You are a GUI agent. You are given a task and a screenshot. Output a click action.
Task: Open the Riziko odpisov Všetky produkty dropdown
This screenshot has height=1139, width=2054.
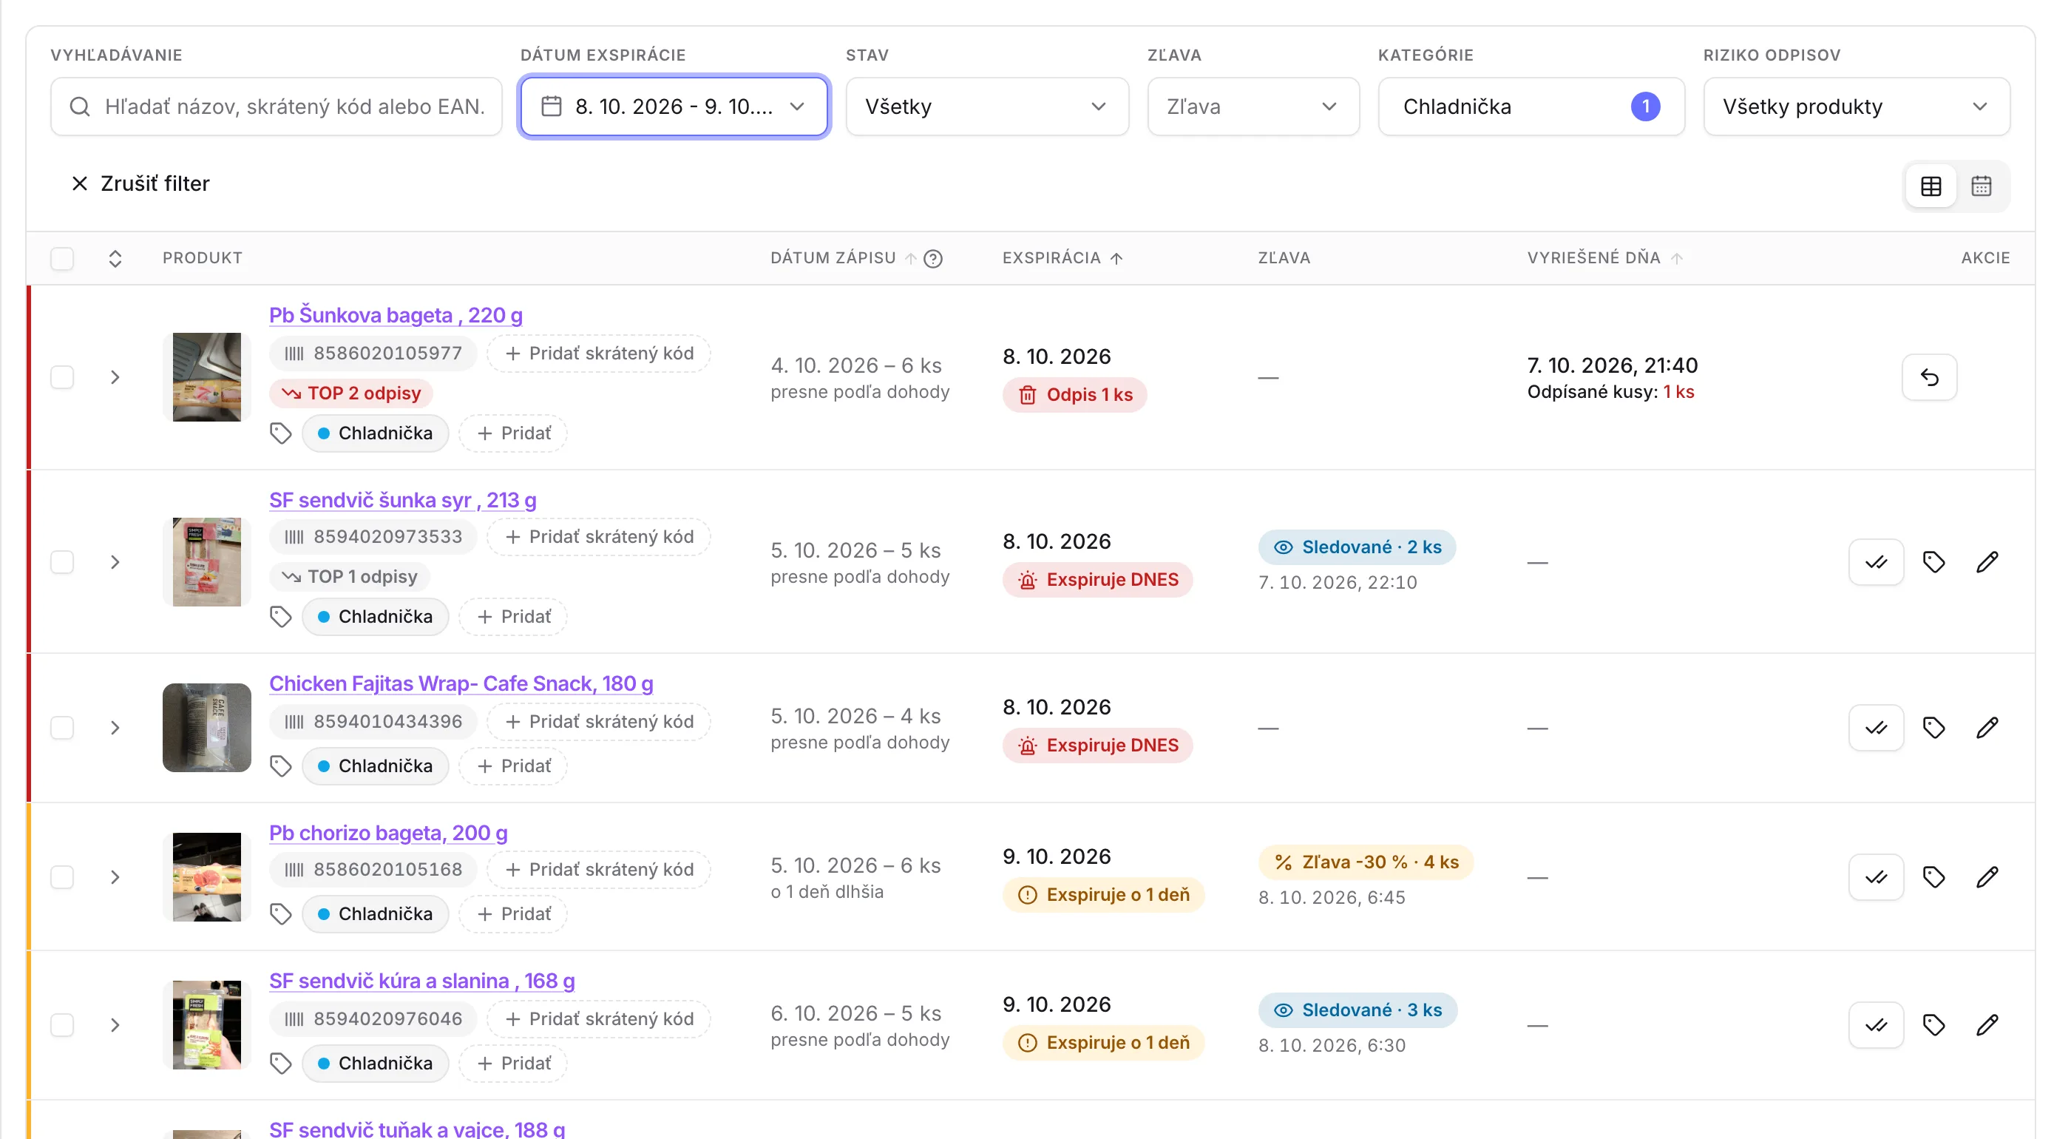(x=1855, y=106)
